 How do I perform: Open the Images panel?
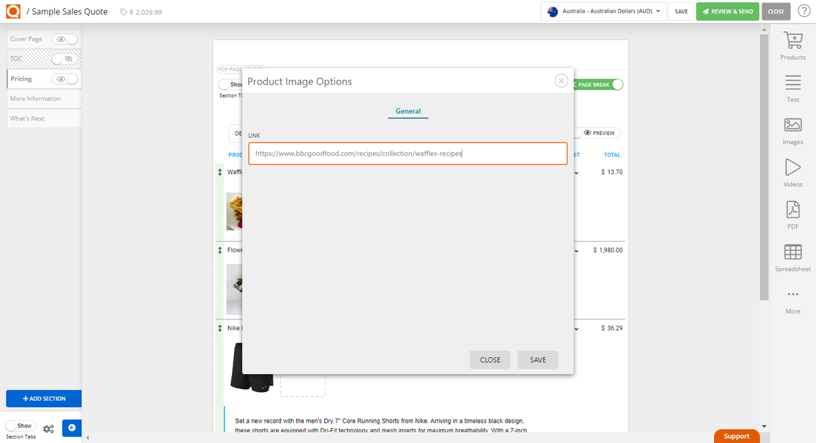coord(792,130)
